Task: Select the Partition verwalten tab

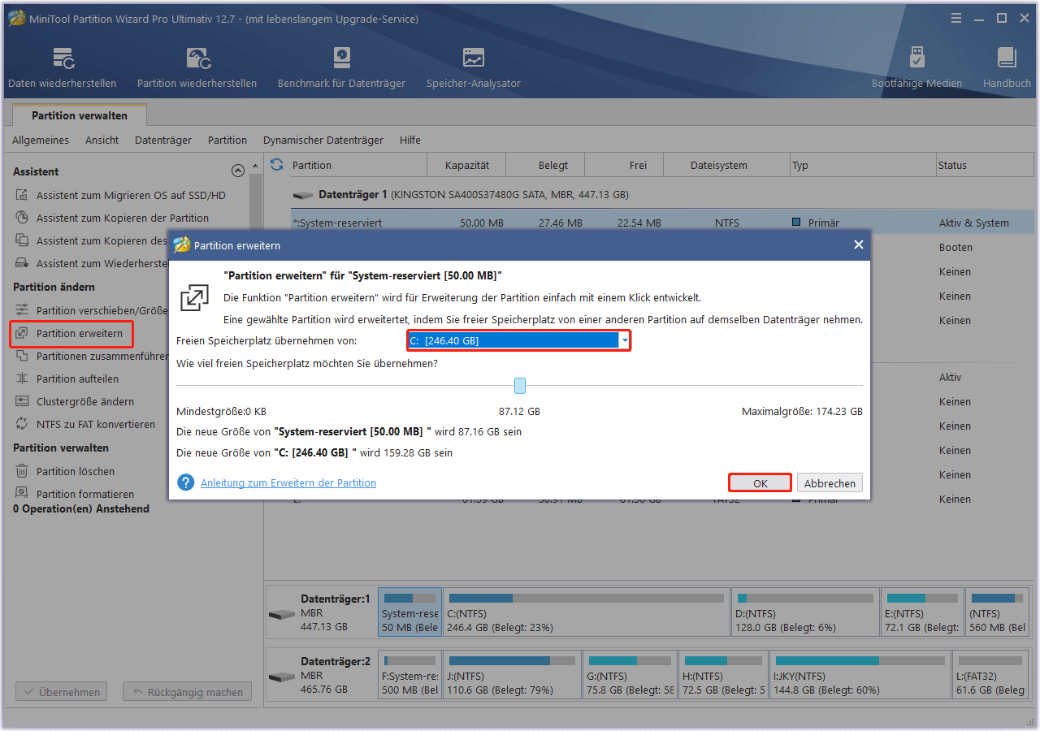Action: 80,115
